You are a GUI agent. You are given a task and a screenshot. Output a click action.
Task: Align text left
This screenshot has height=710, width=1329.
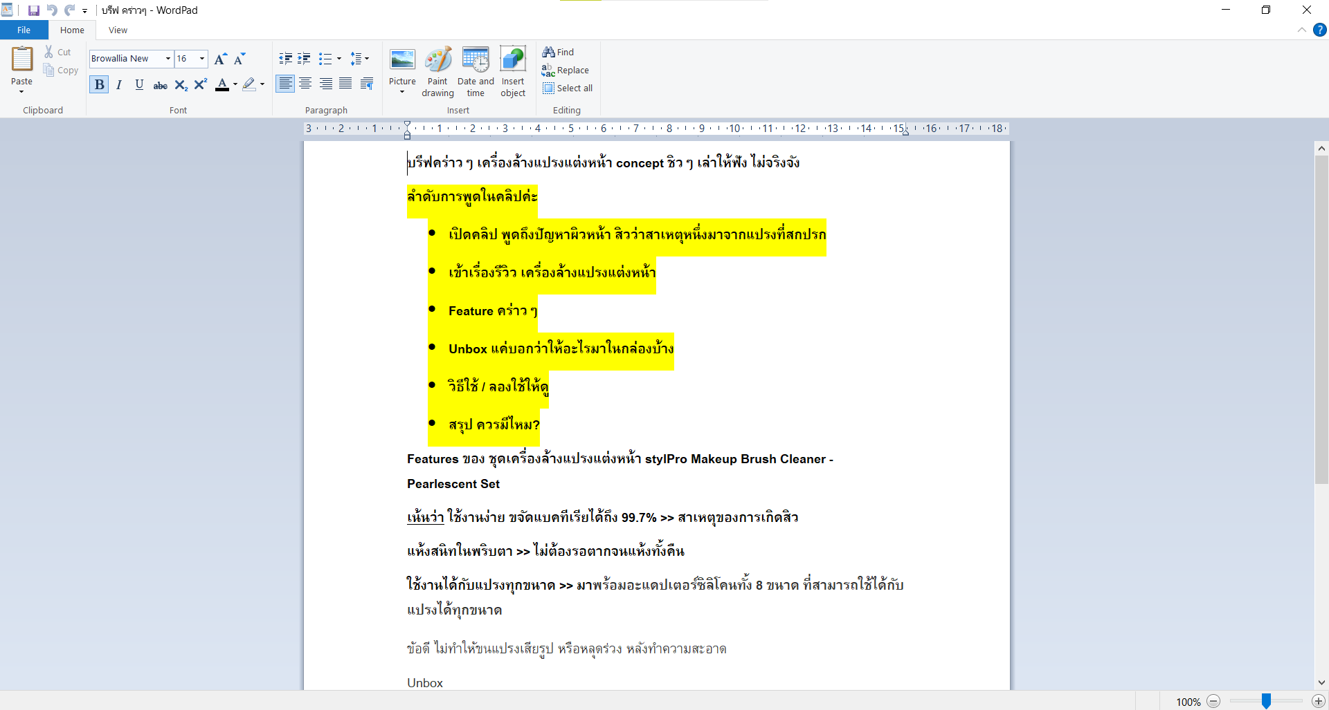(x=285, y=84)
